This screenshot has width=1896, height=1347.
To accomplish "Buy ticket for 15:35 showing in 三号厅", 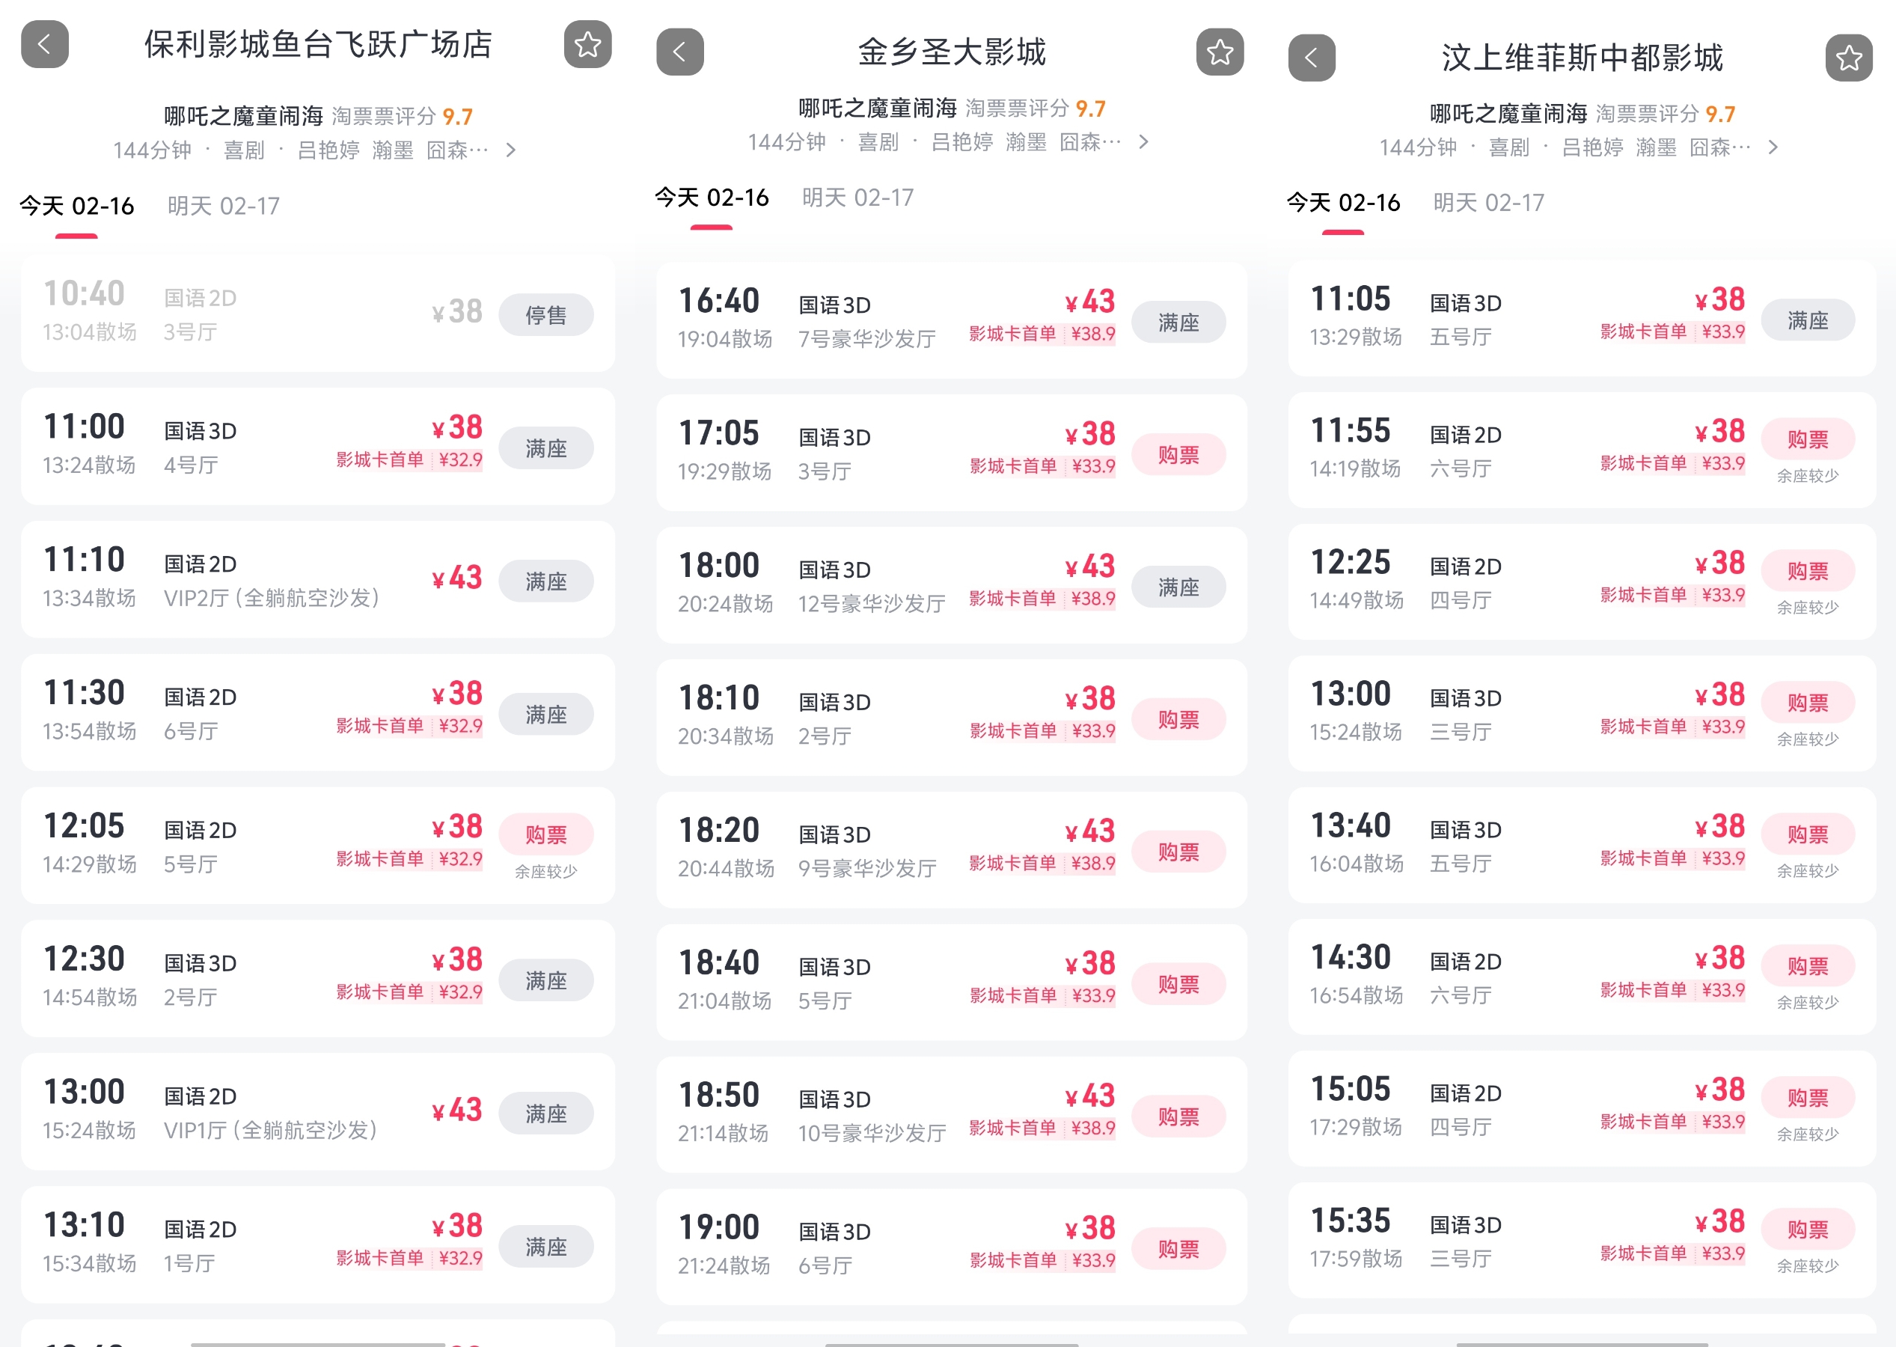I will (1807, 1230).
